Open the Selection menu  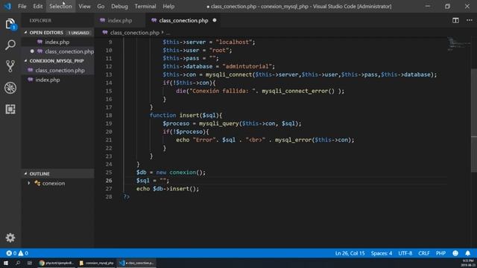(60, 6)
